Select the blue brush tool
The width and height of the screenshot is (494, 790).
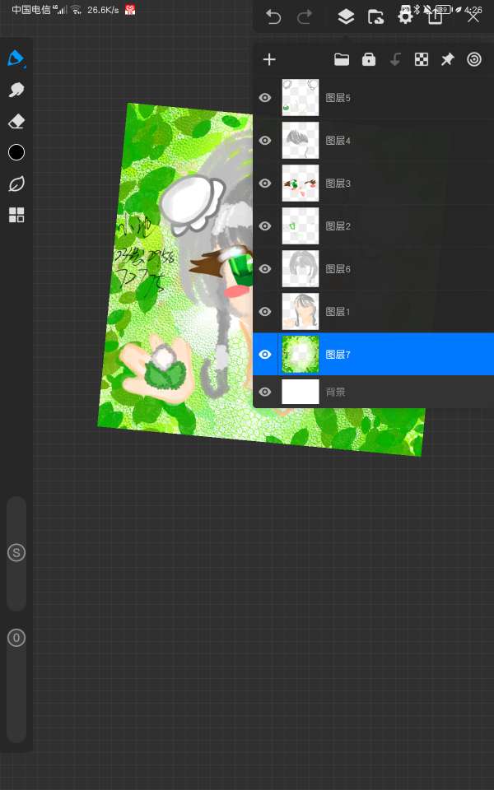click(16, 58)
